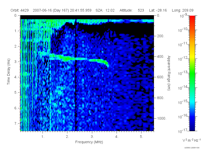Click the 'Altitude:' label
Screen dimensions: 205x154
click(126, 10)
